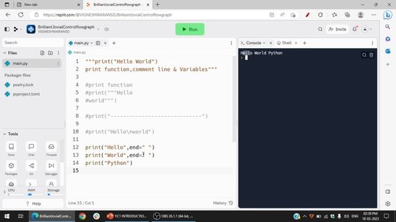Open the Docs tool
396x222 pixels.
click(x=11, y=149)
